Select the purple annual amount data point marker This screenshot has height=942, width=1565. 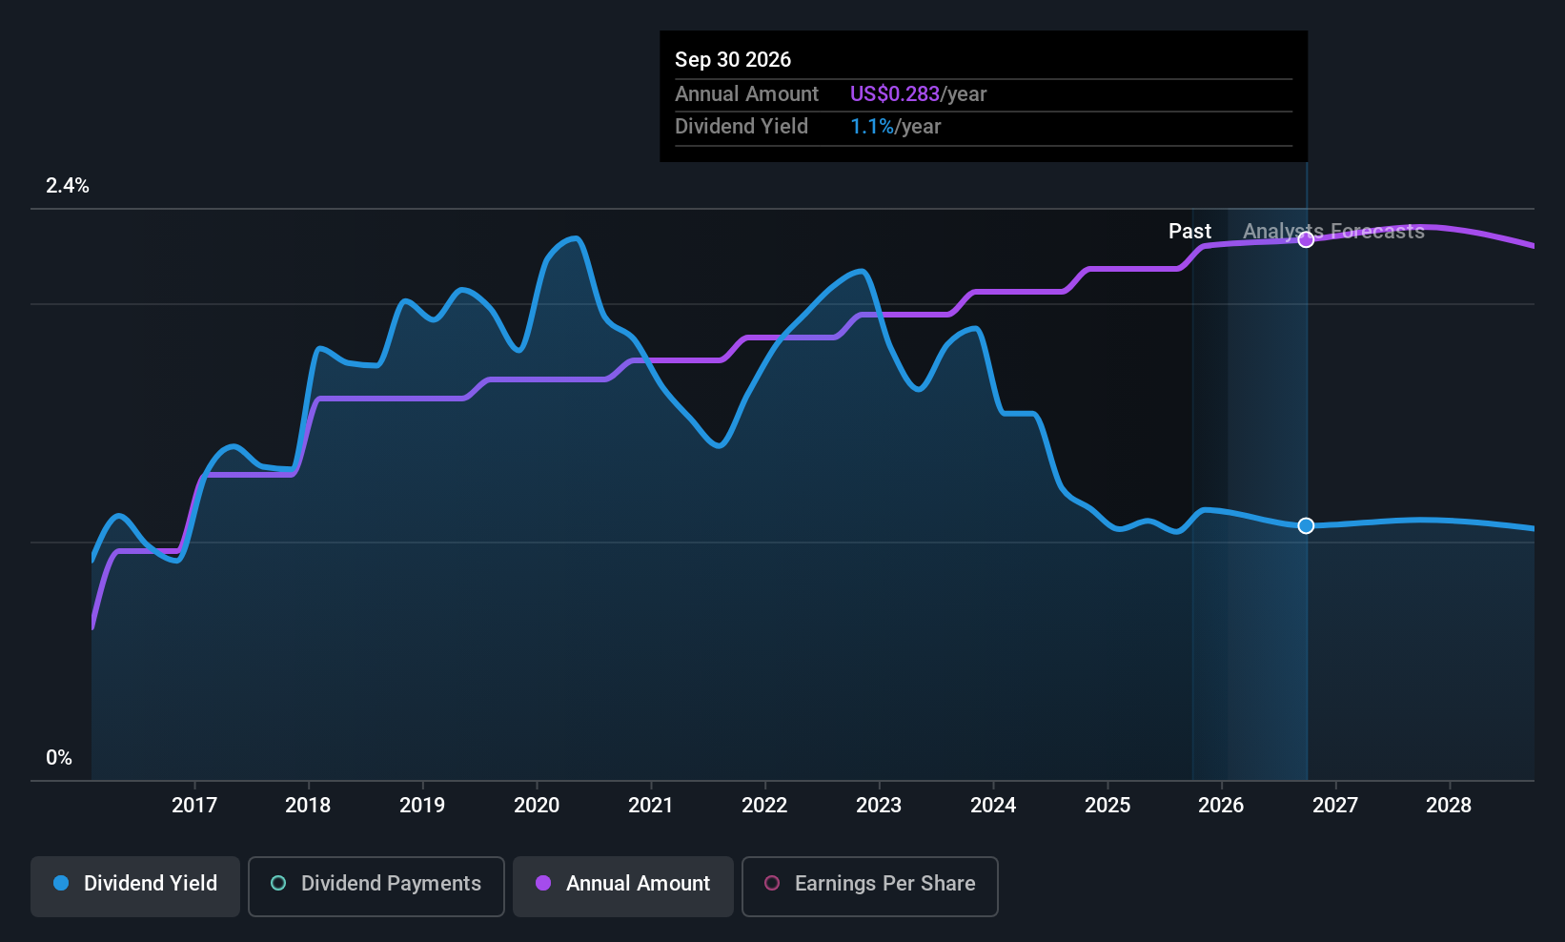[1306, 239]
